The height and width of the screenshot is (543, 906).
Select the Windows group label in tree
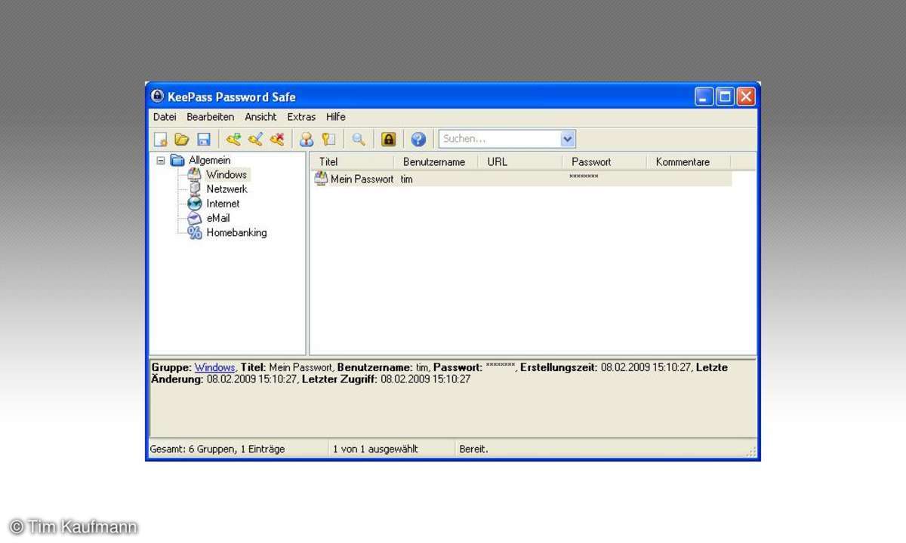(x=226, y=174)
